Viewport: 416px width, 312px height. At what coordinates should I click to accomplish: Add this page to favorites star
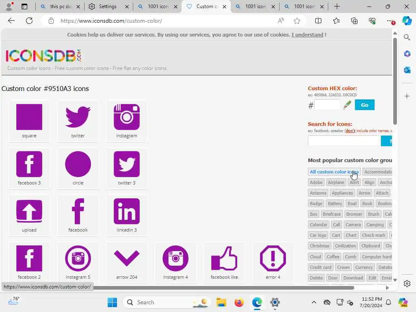(x=297, y=21)
